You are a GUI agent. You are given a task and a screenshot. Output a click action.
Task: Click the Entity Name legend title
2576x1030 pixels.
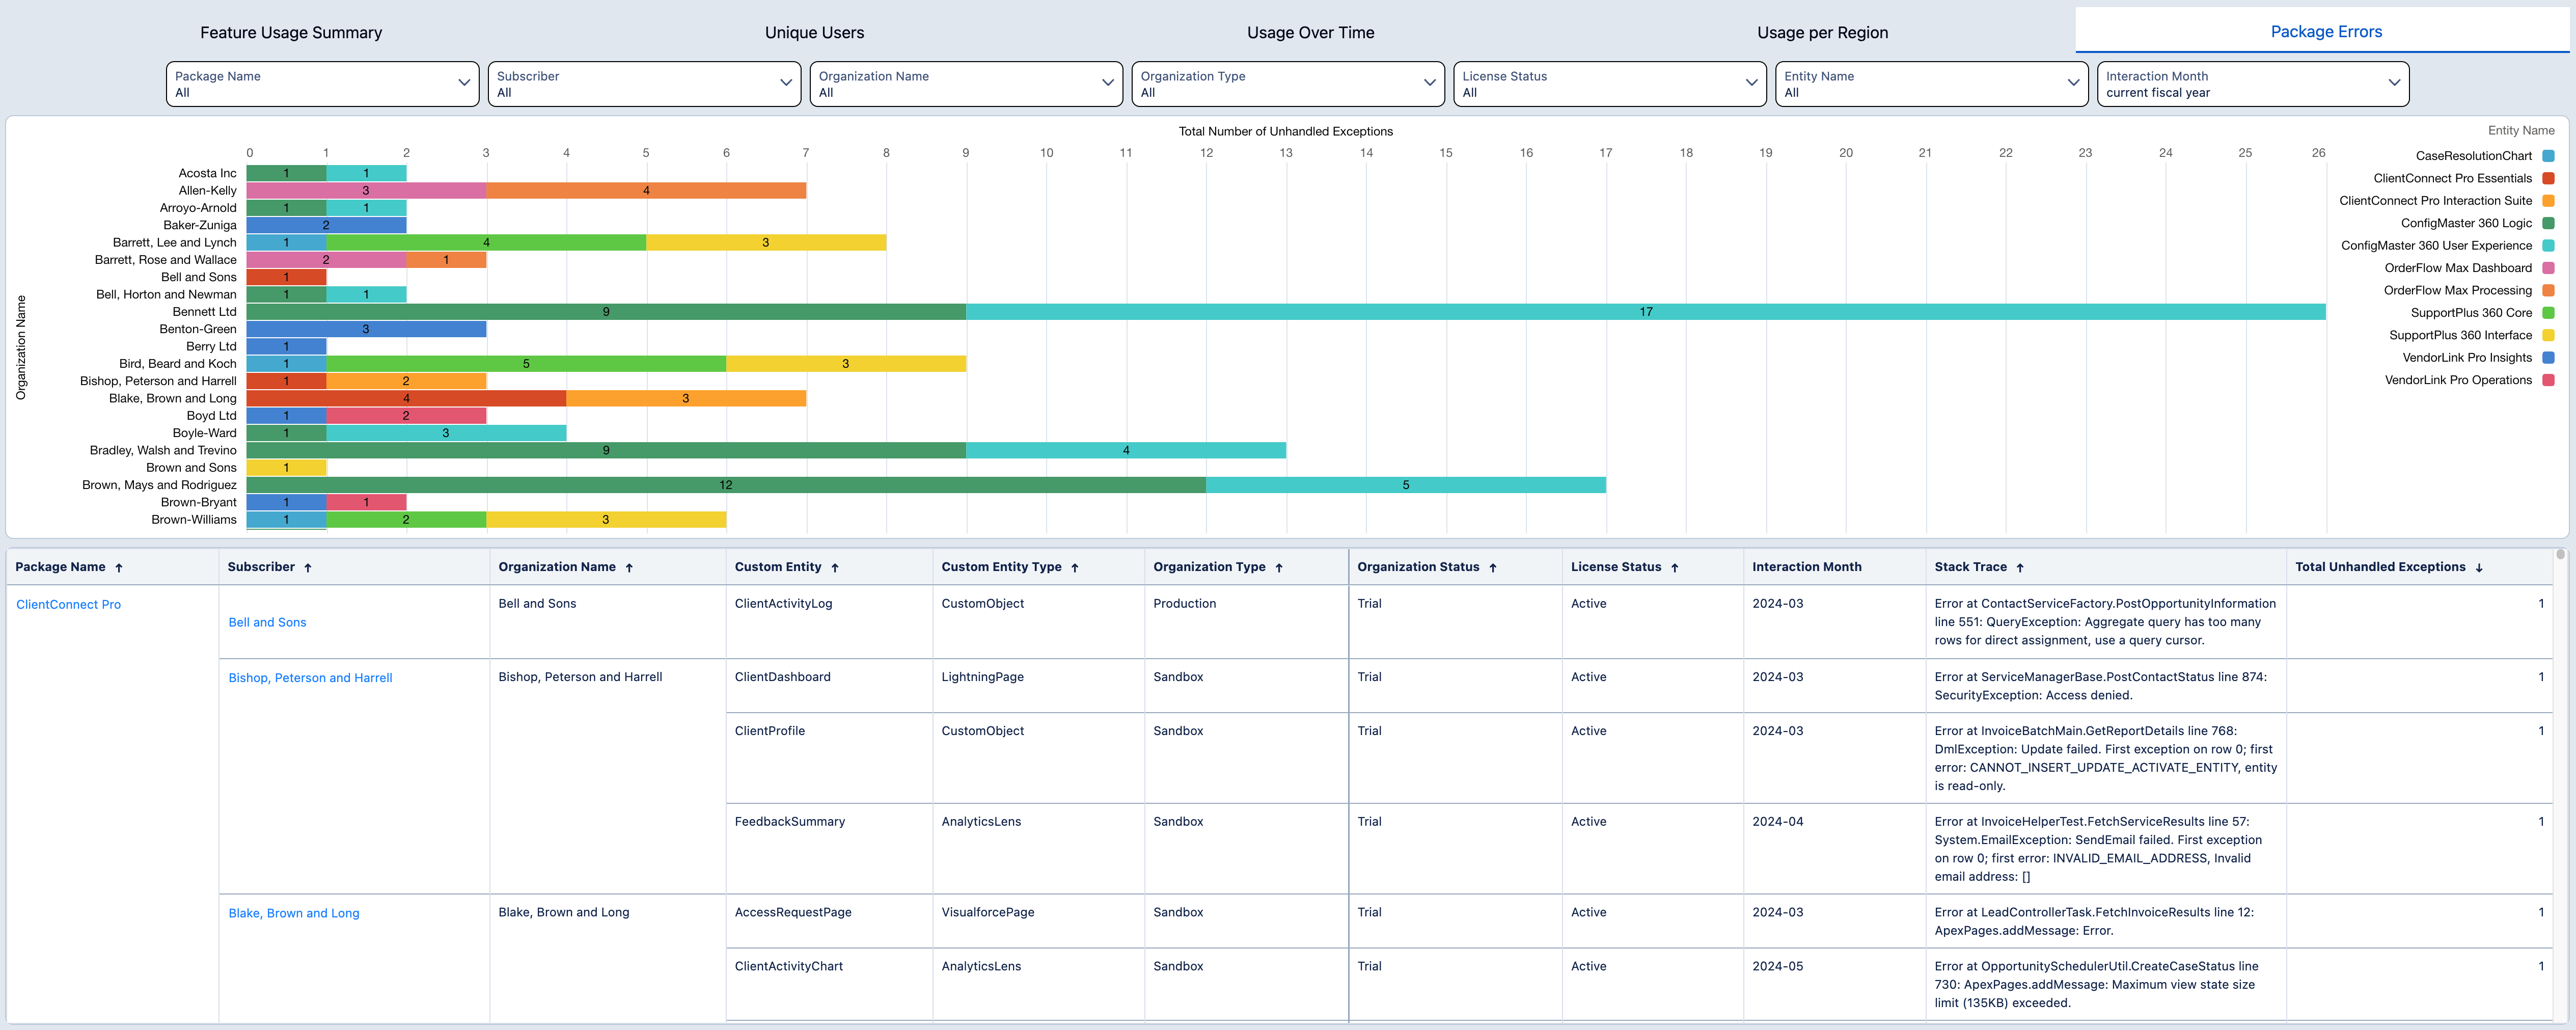(2520, 131)
